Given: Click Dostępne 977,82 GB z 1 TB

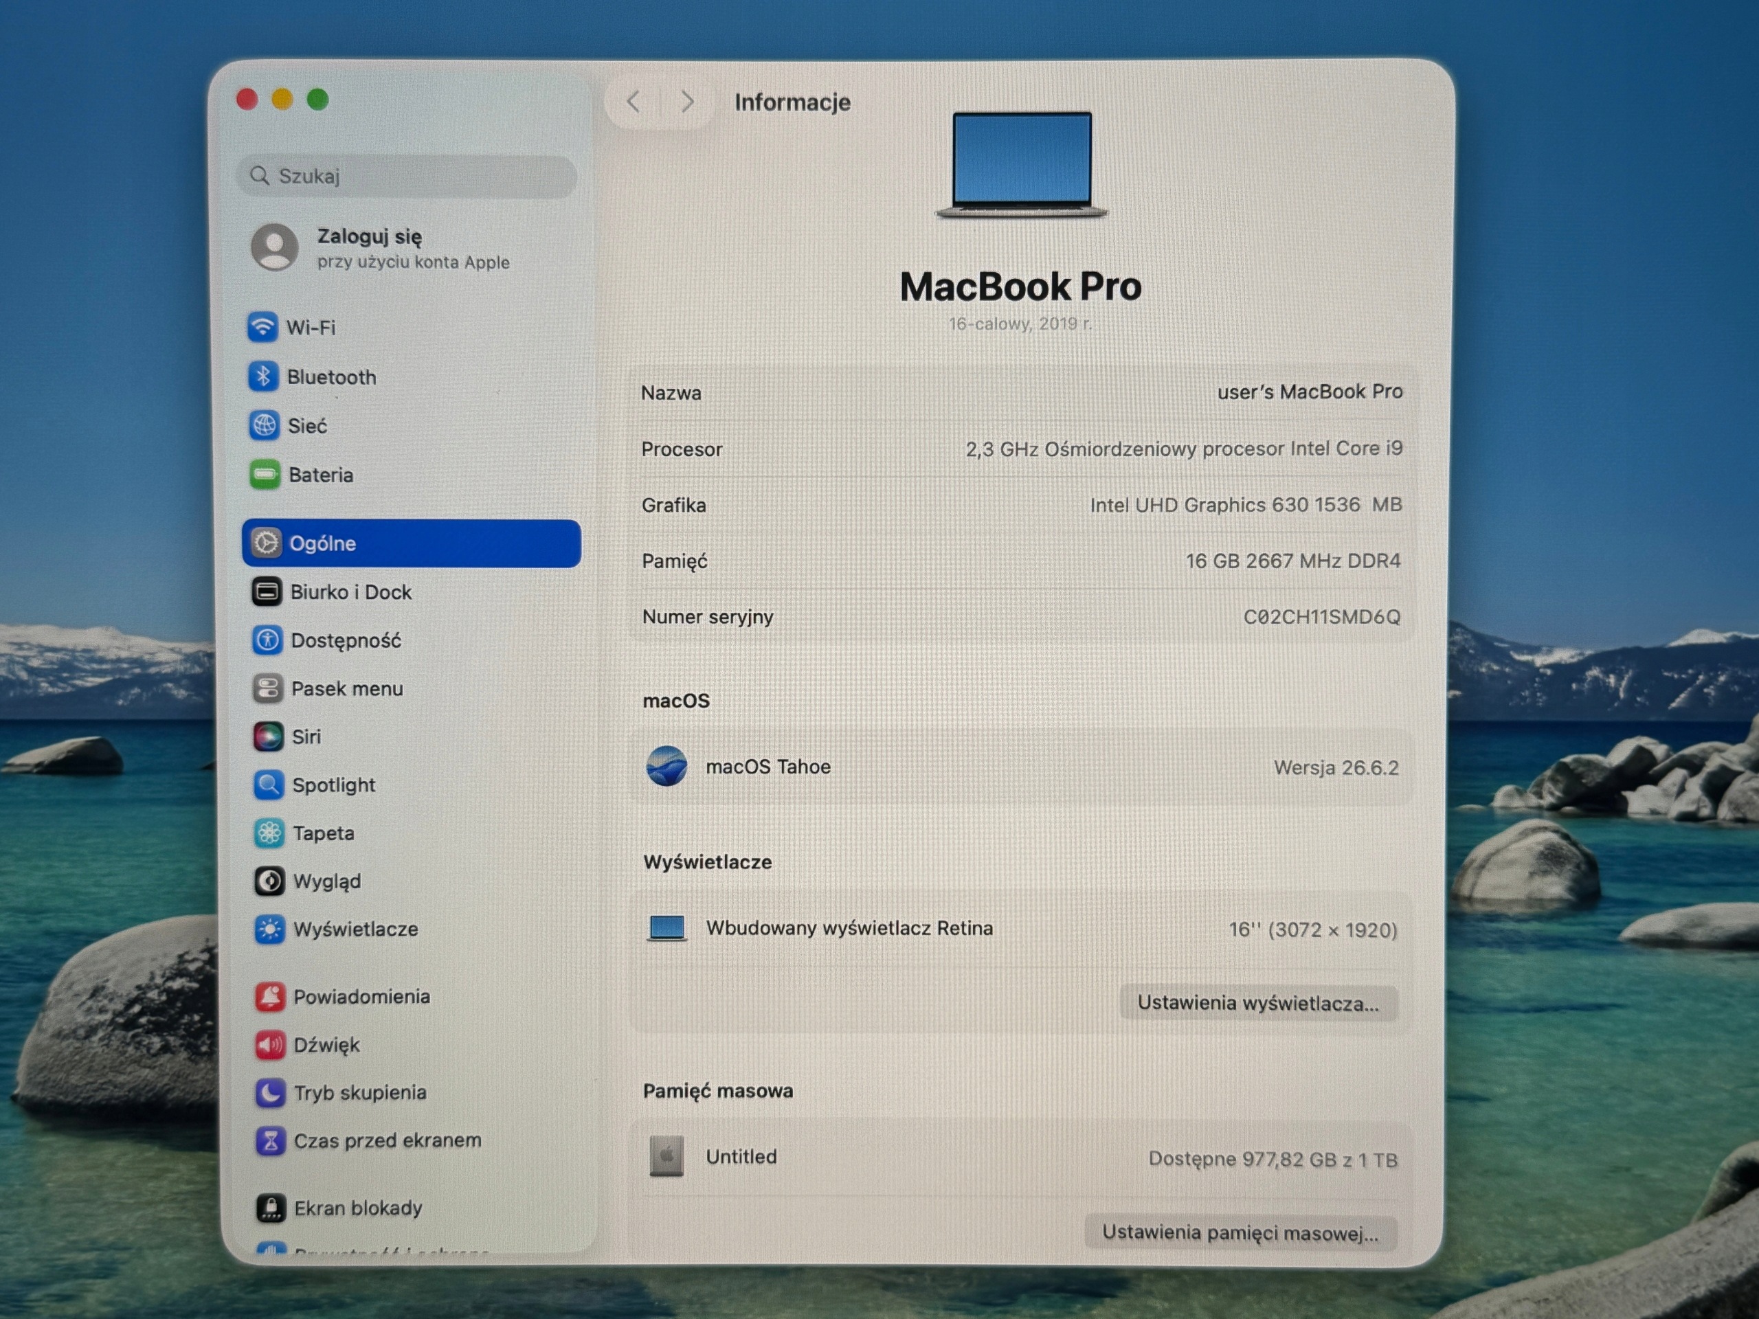Looking at the screenshot, I should click(1273, 1159).
